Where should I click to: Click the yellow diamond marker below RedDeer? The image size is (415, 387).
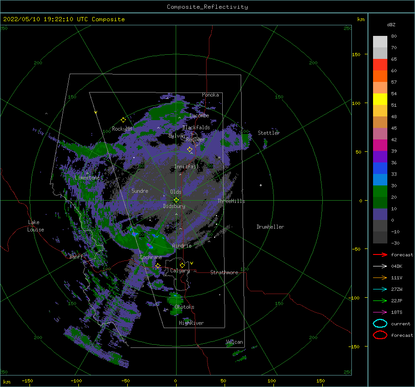click(190, 150)
